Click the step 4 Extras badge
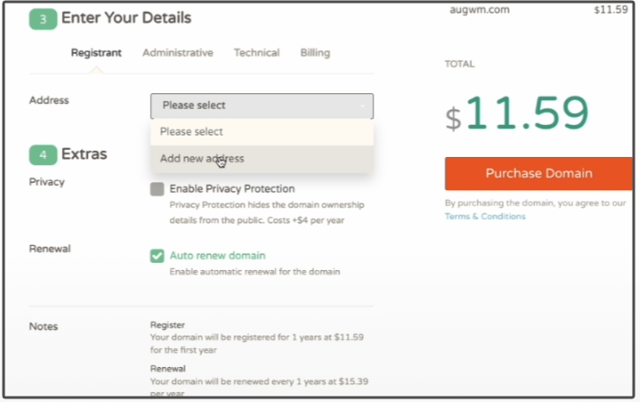 tap(42, 154)
